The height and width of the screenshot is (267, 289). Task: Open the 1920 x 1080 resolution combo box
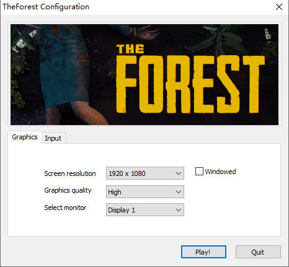click(145, 173)
